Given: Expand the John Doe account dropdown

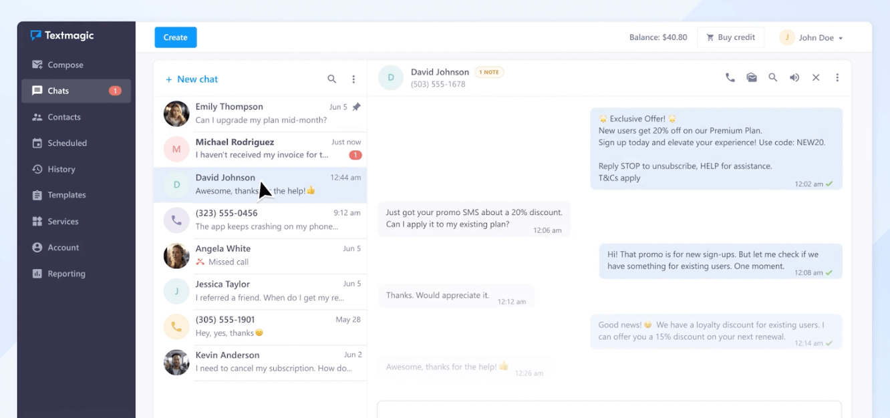Looking at the screenshot, I should [812, 37].
